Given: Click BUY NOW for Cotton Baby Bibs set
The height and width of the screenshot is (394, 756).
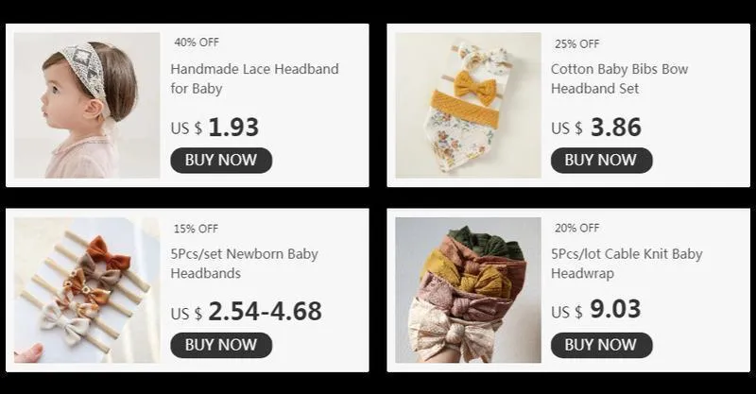Looking at the screenshot, I should pyautogui.click(x=602, y=160).
